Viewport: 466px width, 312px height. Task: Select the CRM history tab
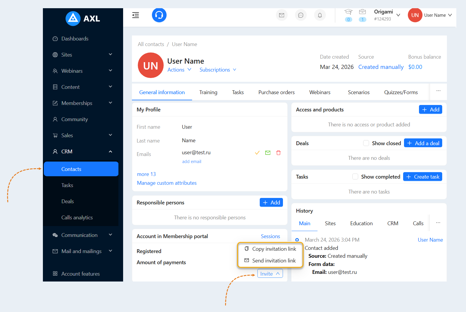tap(393, 223)
